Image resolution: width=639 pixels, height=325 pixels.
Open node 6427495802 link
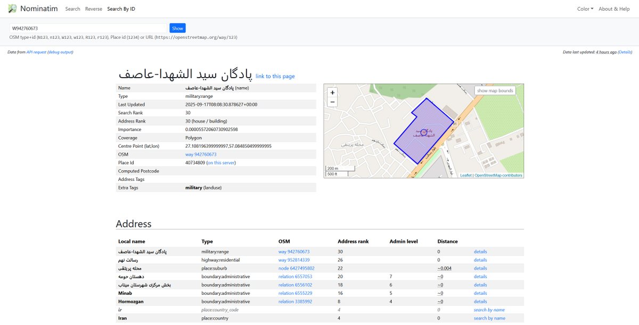tap(297, 268)
